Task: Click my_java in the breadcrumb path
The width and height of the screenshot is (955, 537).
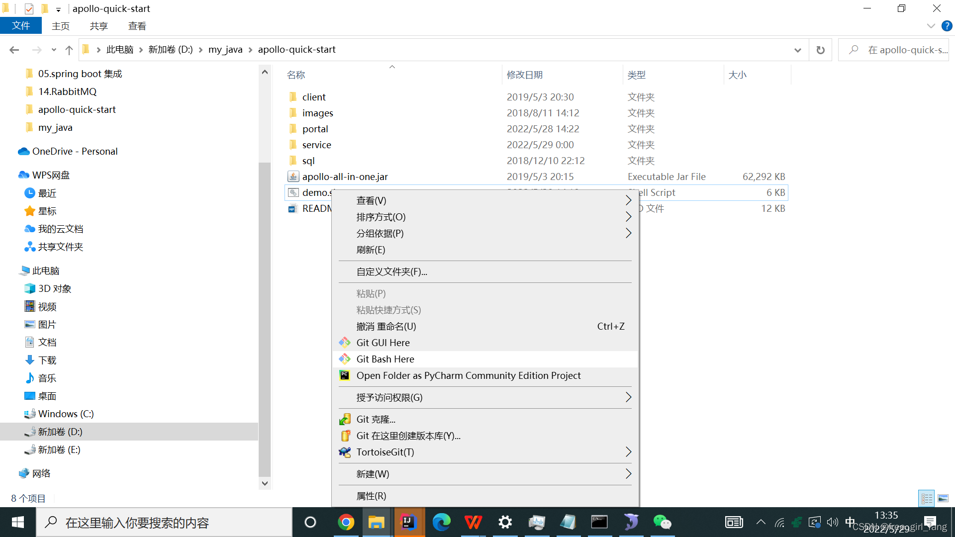Action: 225,50
